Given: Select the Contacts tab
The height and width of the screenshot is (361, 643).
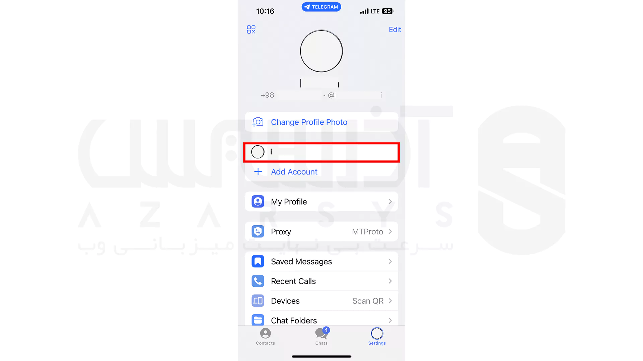Looking at the screenshot, I should click(265, 336).
